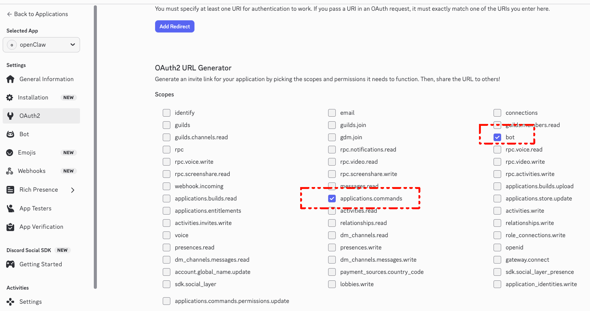Select the Emojis icon in sidebar
The image size is (590, 311).
(10, 152)
